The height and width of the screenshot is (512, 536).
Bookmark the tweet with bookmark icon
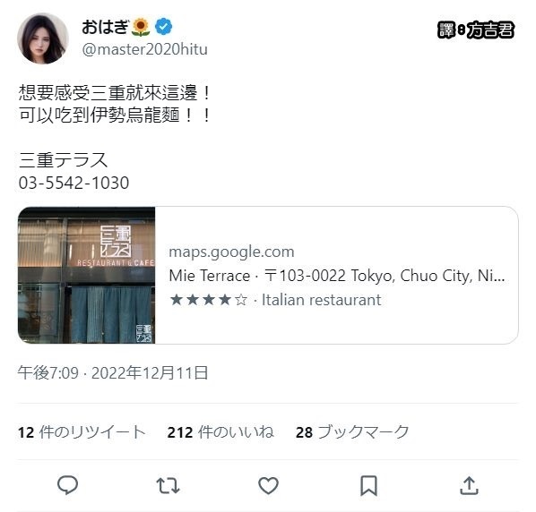coord(369,485)
